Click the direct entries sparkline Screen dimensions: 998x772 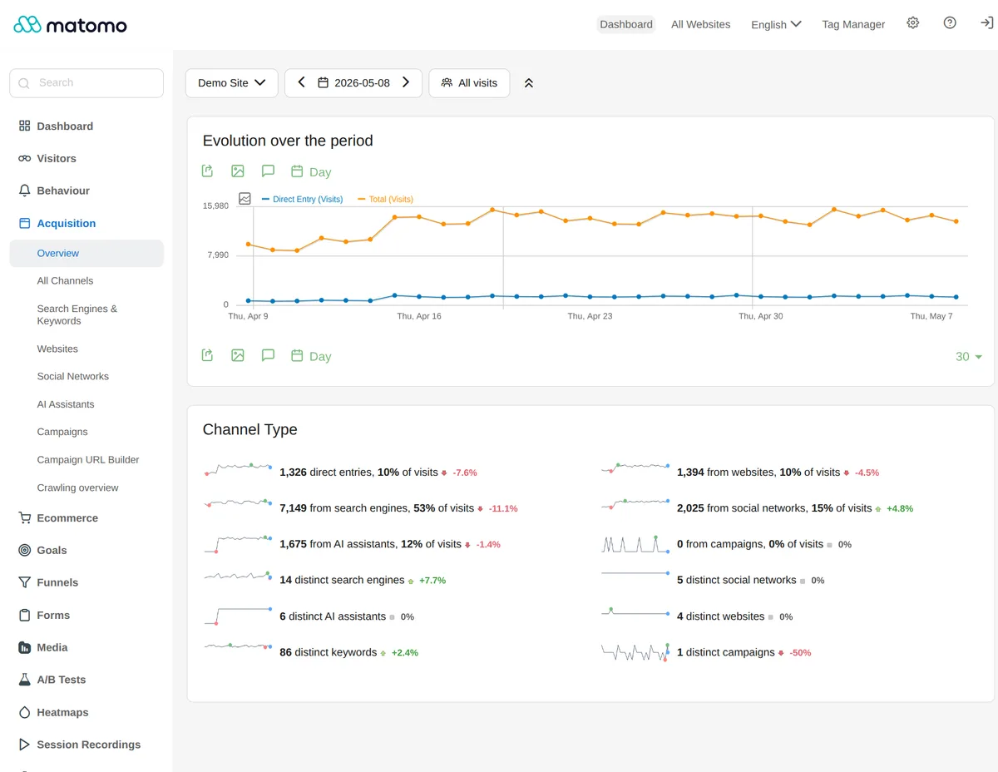tap(239, 469)
